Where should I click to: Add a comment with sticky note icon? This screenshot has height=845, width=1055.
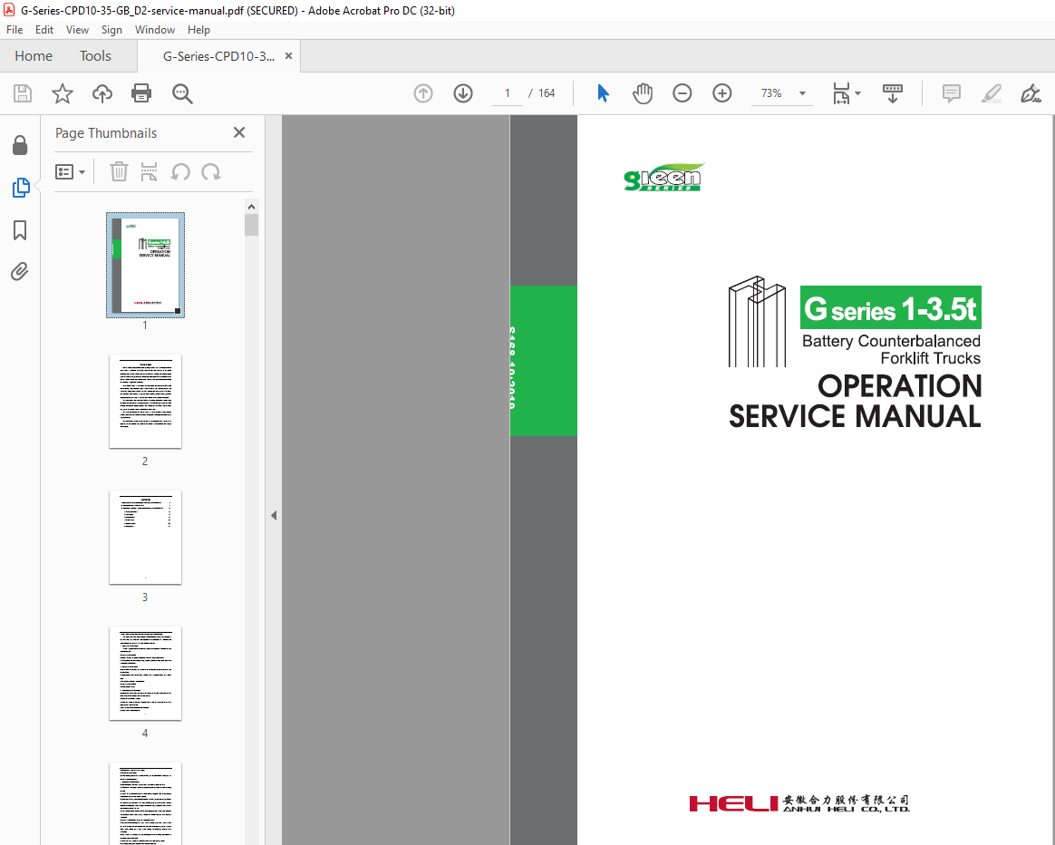(x=951, y=93)
